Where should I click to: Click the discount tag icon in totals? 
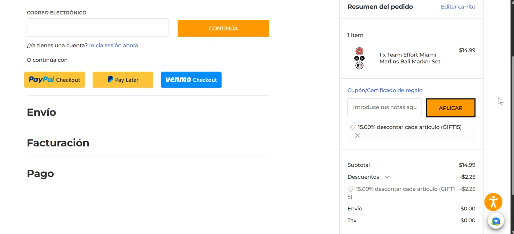351,189
